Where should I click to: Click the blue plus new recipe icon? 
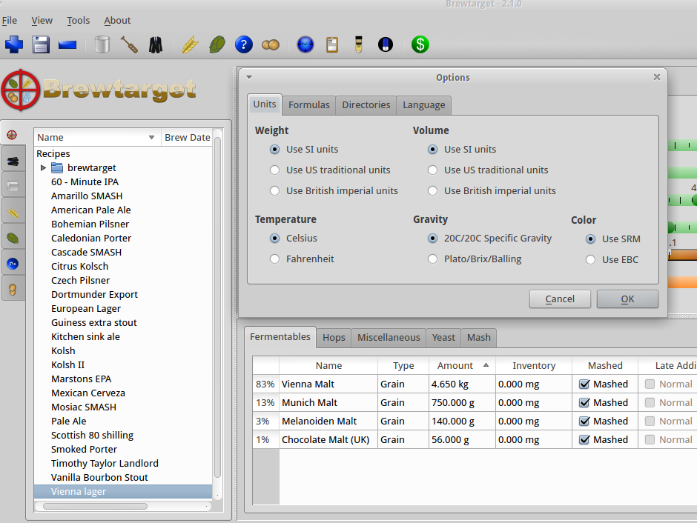pyautogui.click(x=14, y=44)
